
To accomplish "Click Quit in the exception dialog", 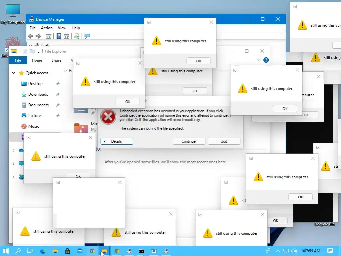I will [224, 141].
